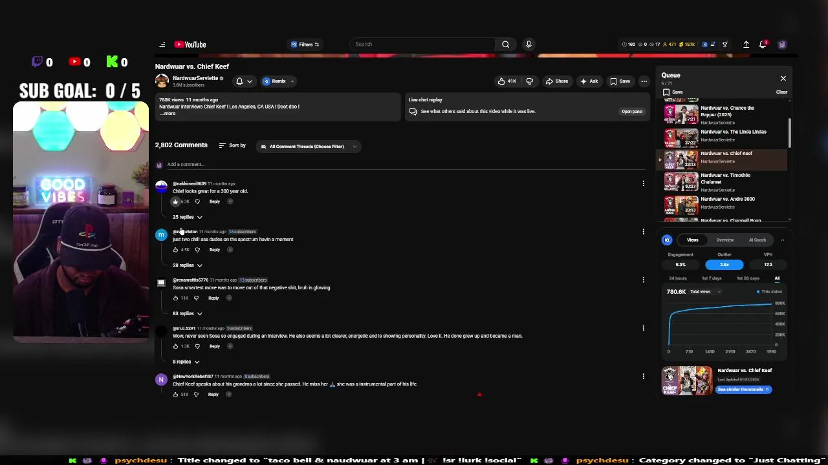Click the queue panel scrollbar
The image size is (828, 465).
[x=790, y=132]
